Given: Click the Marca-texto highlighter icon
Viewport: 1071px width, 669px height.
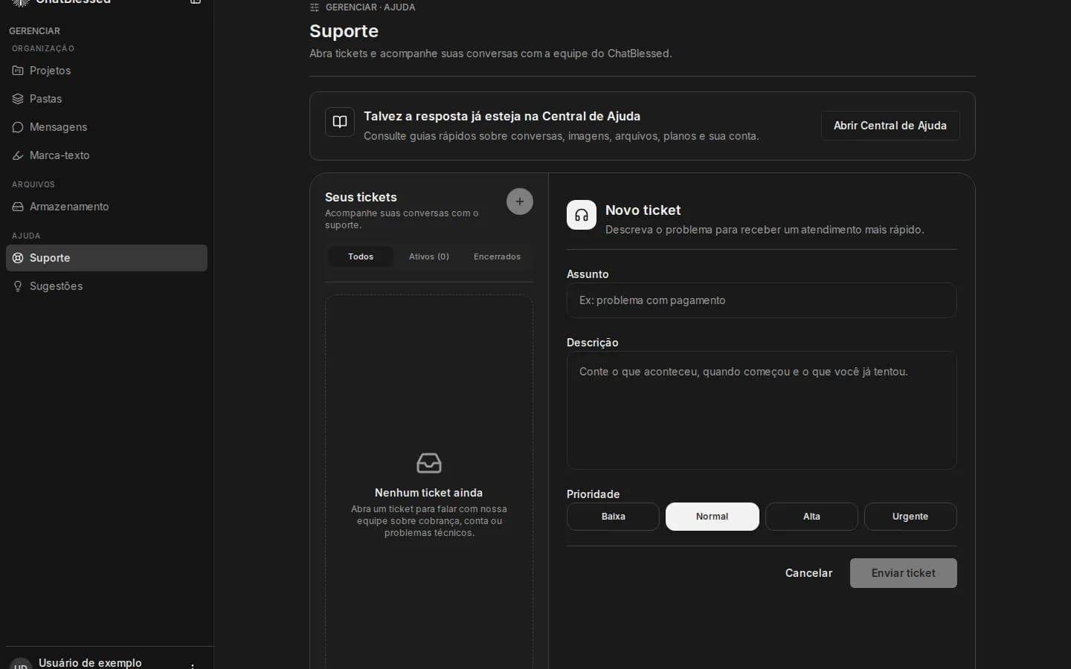Looking at the screenshot, I should pos(18,155).
